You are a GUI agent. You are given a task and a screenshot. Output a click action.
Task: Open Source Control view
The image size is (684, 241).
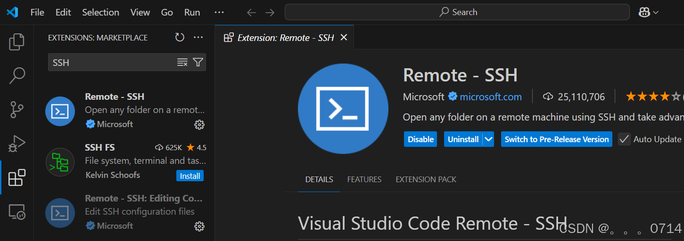[17, 109]
